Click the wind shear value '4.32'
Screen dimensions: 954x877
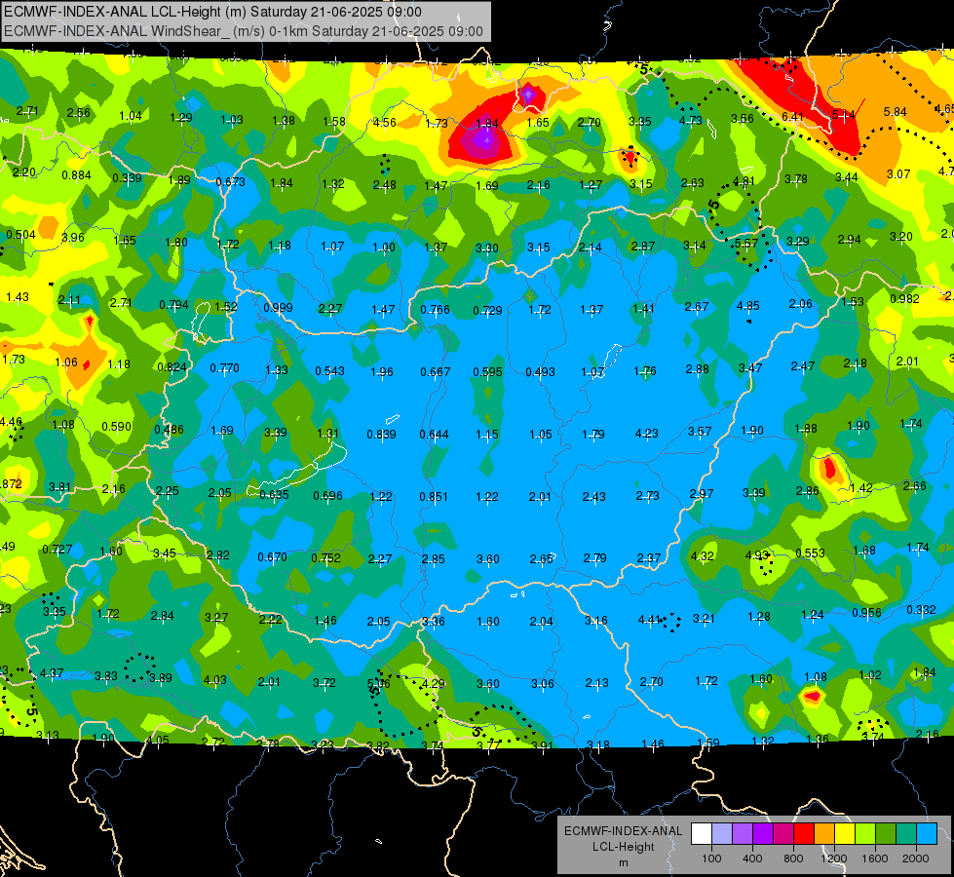tap(703, 555)
